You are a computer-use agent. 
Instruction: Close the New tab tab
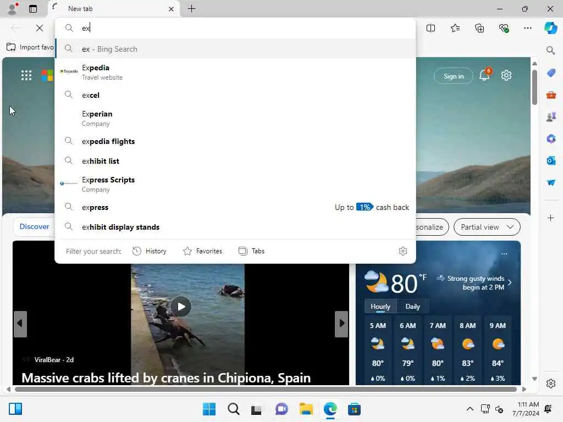tap(172, 9)
